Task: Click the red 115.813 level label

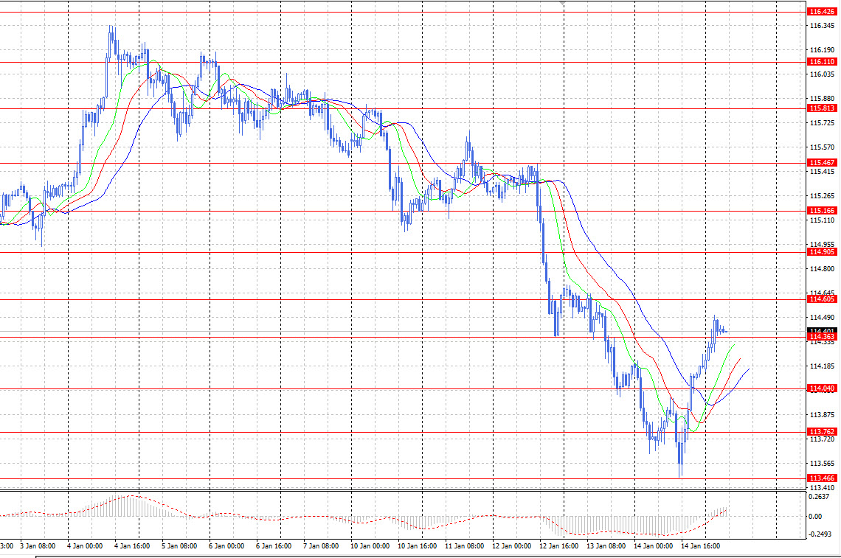Action: point(822,108)
